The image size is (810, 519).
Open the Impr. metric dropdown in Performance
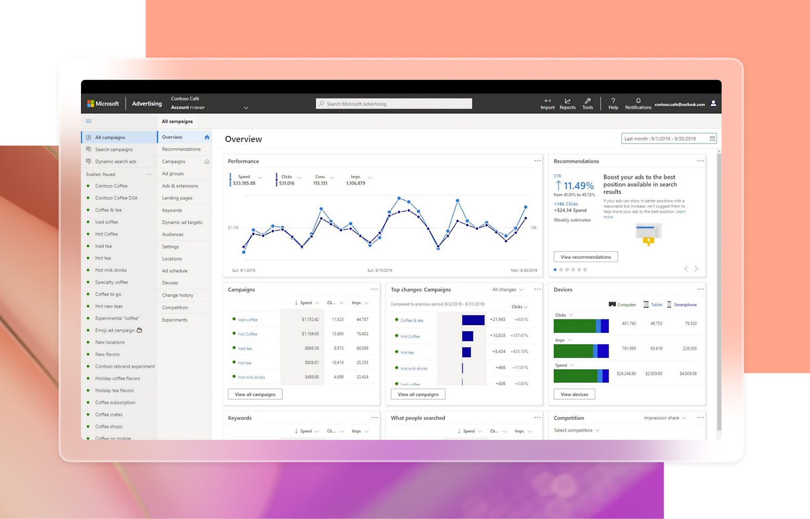(x=370, y=178)
